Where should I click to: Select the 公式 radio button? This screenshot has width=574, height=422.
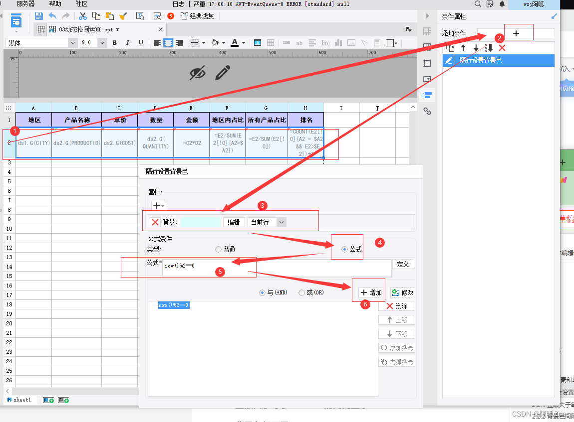coord(344,249)
